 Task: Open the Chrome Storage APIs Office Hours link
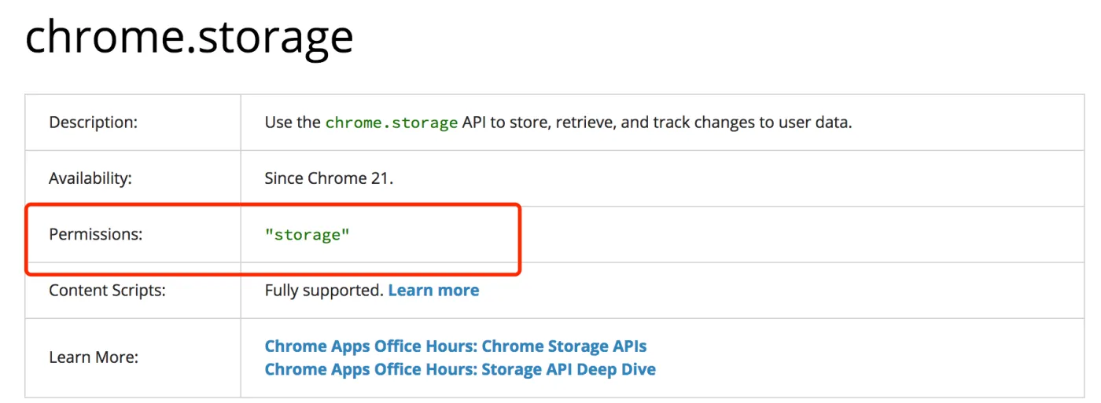(455, 346)
